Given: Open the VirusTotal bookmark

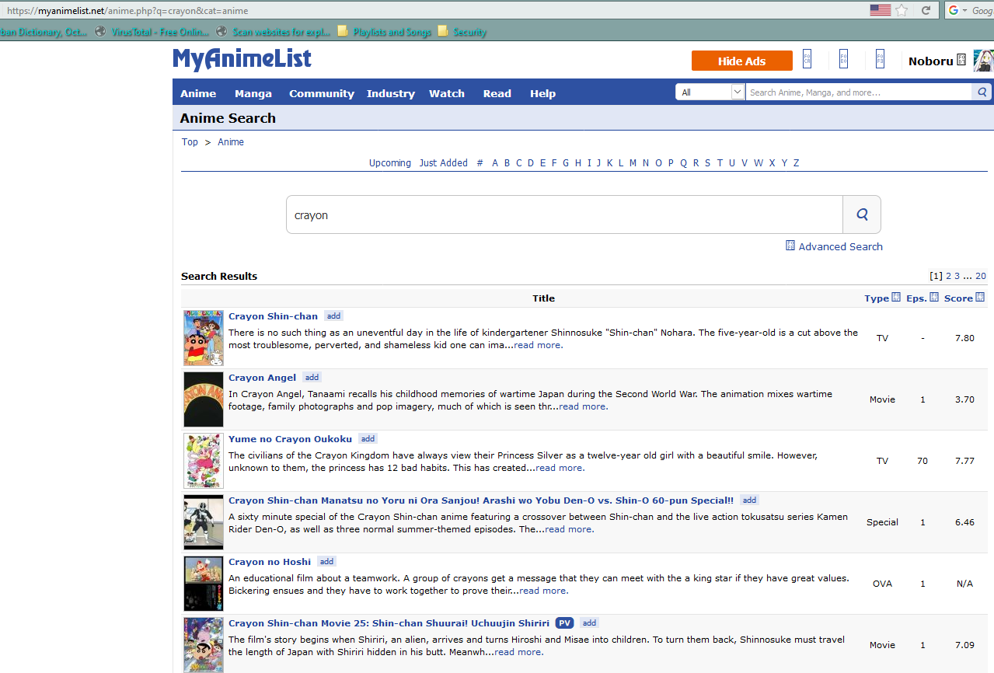Looking at the screenshot, I should [x=152, y=32].
